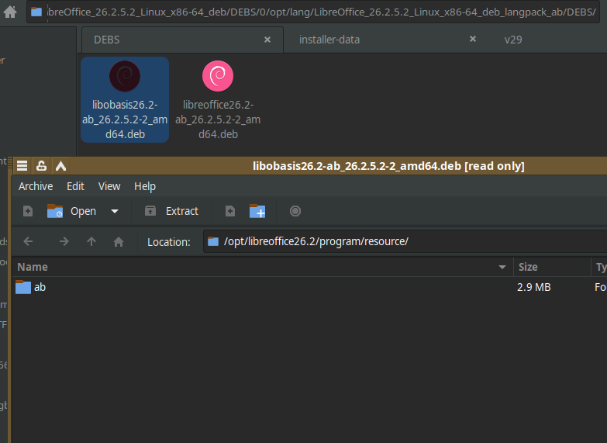The image size is (607, 443).
Task: Expand the Open recent dropdown arrow
Action: (x=115, y=211)
